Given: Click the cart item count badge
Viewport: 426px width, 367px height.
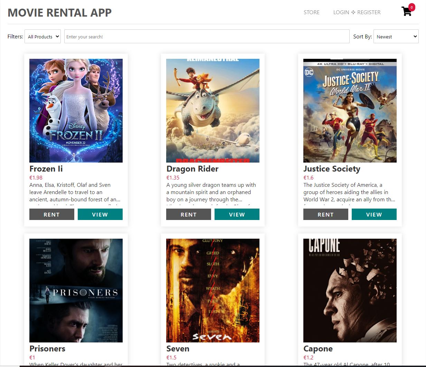Looking at the screenshot, I should click(x=411, y=6).
